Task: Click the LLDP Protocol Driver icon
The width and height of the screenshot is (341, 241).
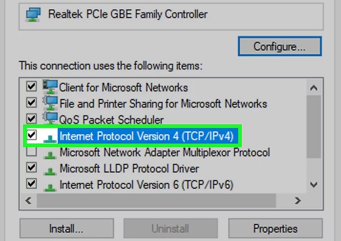Action: 50,171
